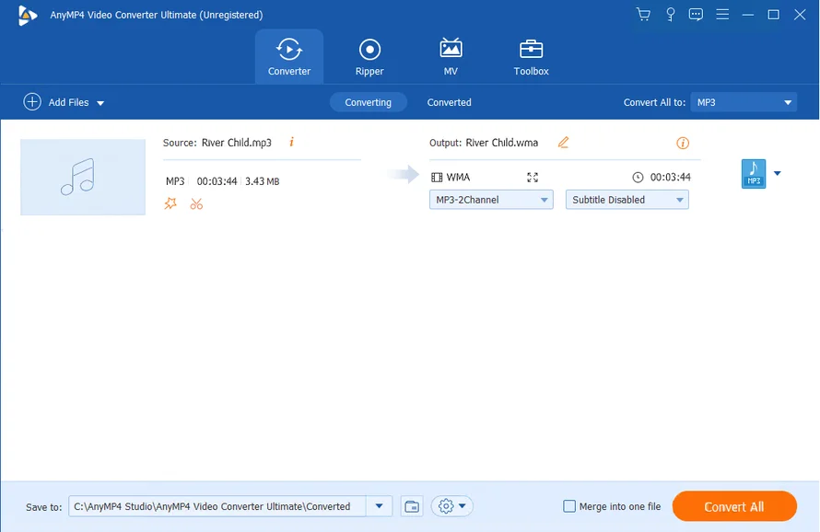Expand the settings gear dropdown arrow
This screenshot has width=820, height=532.
pyautogui.click(x=463, y=506)
